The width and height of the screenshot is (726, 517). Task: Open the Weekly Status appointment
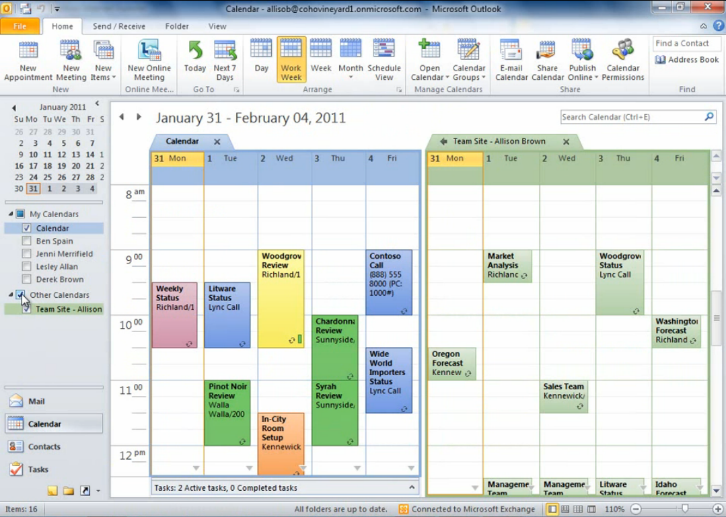[174, 315]
